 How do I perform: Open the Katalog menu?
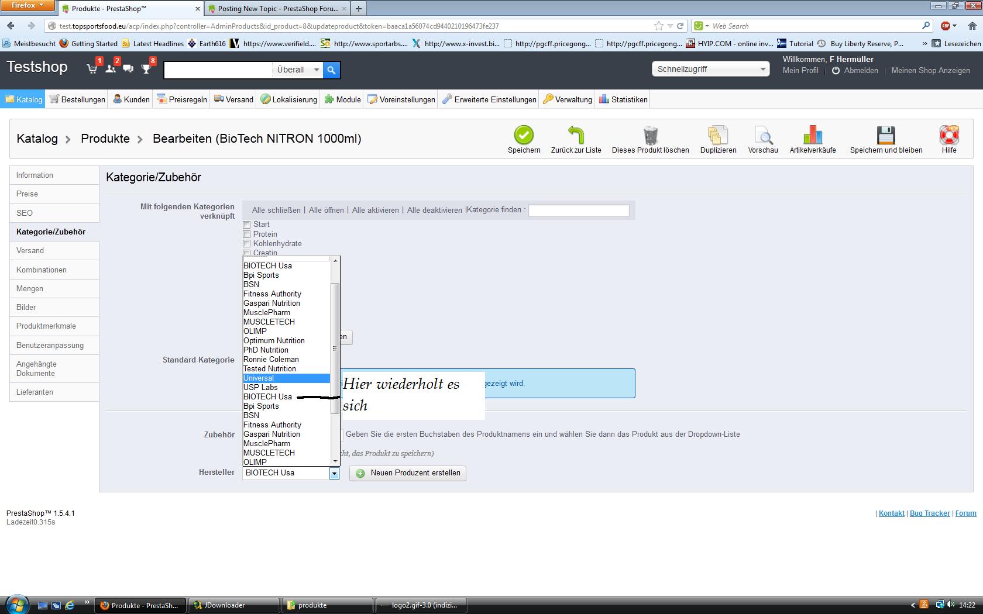[x=24, y=99]
